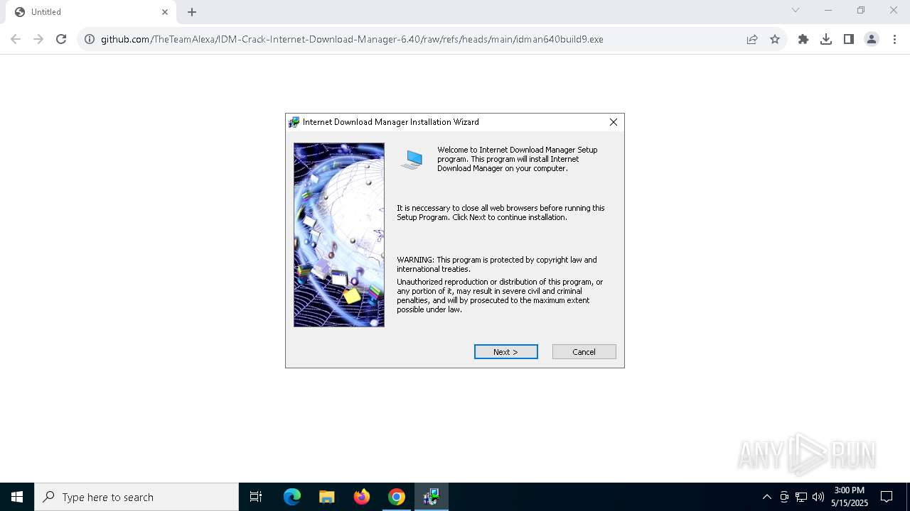The height and width of the screenshot is (511, 910).
Task: Open File Explorer from taskbar
Action: point(326,497)
